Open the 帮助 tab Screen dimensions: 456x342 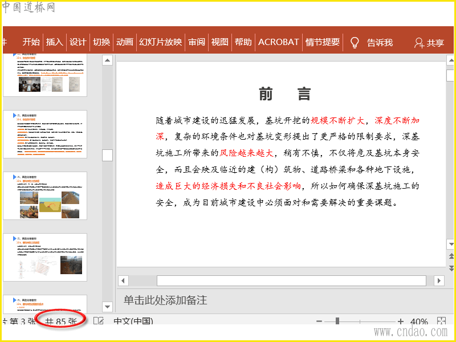243,42
